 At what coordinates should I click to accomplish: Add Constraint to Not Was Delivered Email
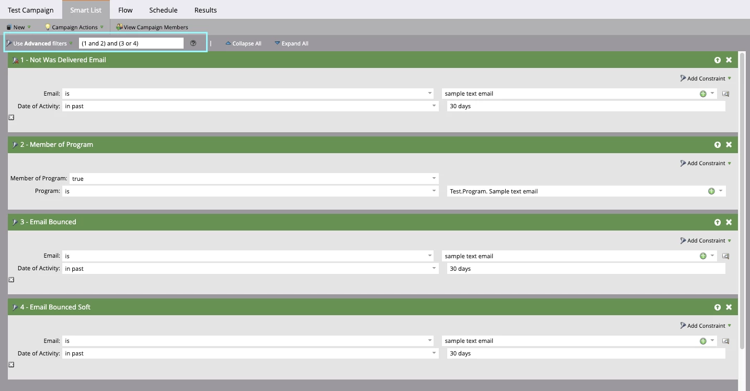(706, 78)
